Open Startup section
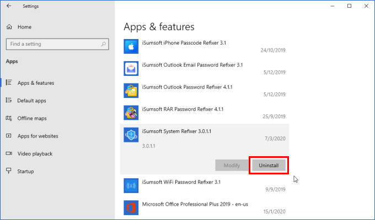Screen dimensions: 375x220 [25, 171]
